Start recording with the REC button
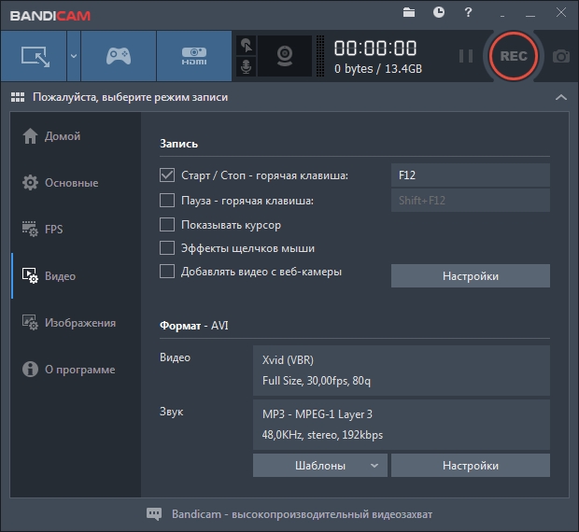The width and height of the screenshot is (579, 532). 513,56
